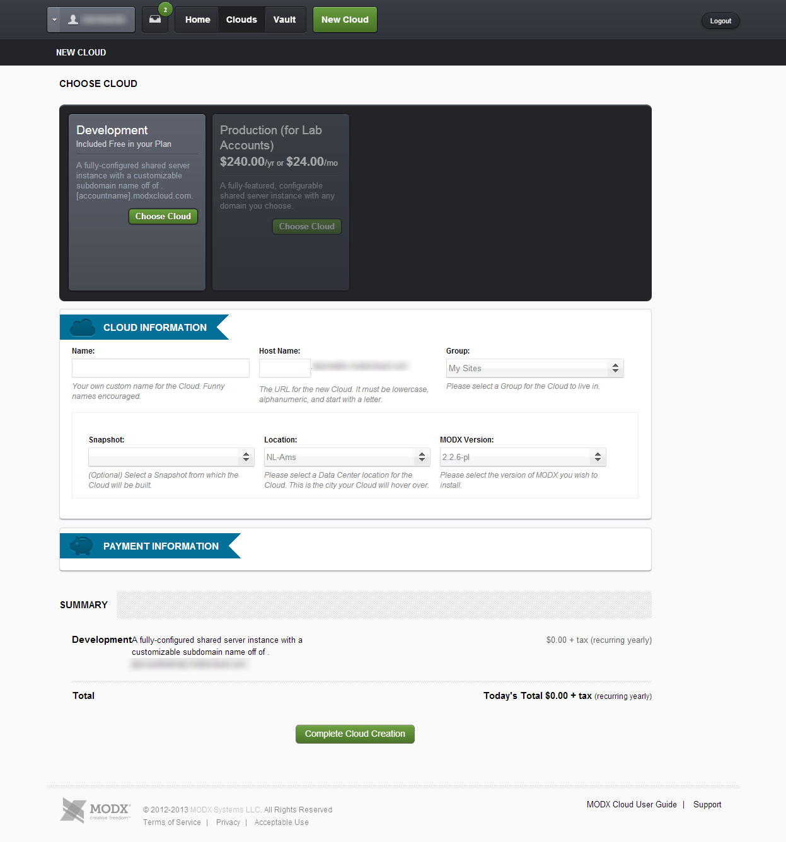Click the New Cloud button

(345, 20)
